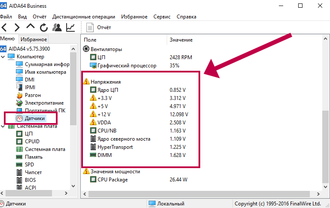Open the Дистанционные операции menu
The width and height of the screenshot is (330, 208).
click(84, 17)
